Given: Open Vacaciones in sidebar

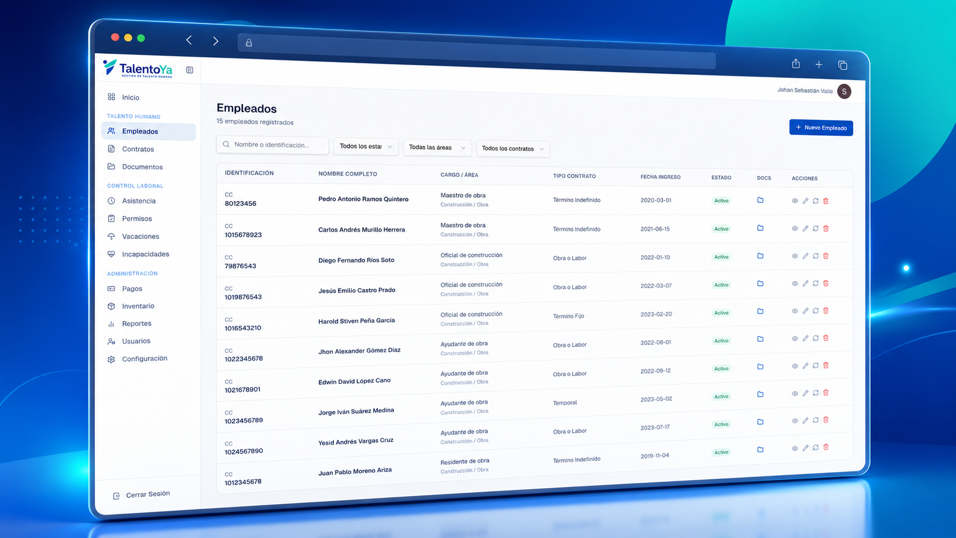Looking at the screenshot, I should pos(140,236).
